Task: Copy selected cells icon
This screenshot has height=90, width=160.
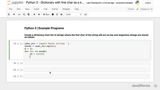Action: [24, 14]
